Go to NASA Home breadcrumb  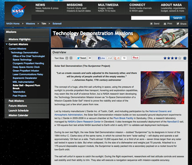pos(13,24)
